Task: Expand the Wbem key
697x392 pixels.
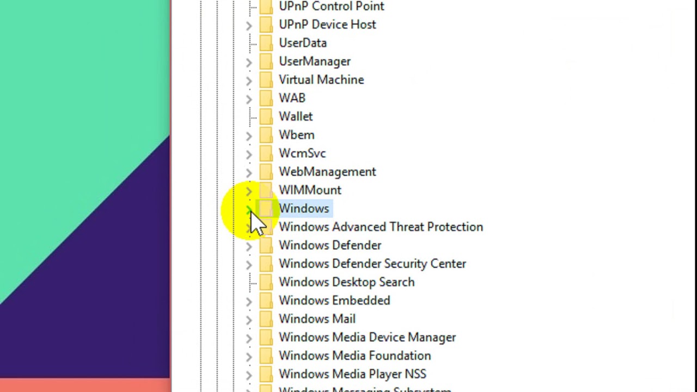Action: (249, 136)
